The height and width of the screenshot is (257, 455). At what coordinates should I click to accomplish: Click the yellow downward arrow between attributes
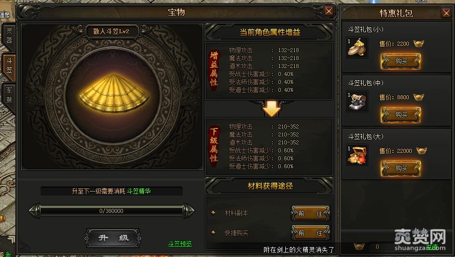tap(271, 109)
